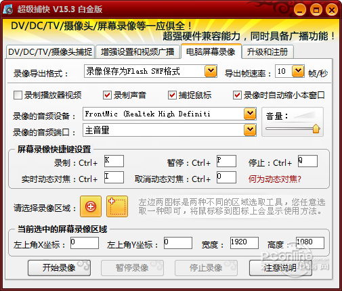Viewport: 342px width, 291px height.
Task: Click 暂停录像 button
Action: [132, 268]
